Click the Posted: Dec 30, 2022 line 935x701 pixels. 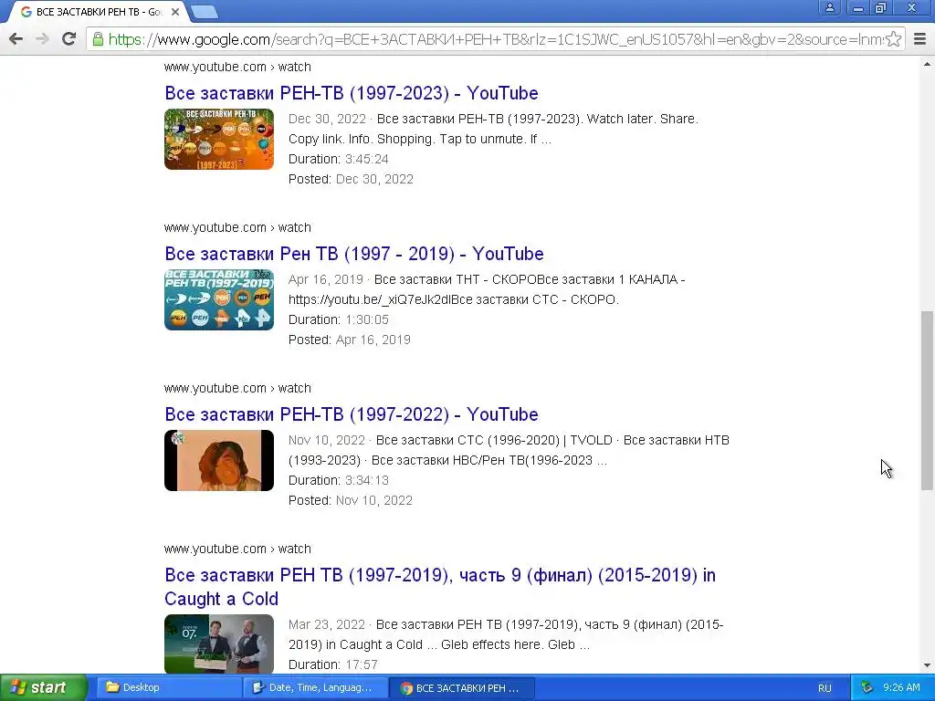point(351,179)
